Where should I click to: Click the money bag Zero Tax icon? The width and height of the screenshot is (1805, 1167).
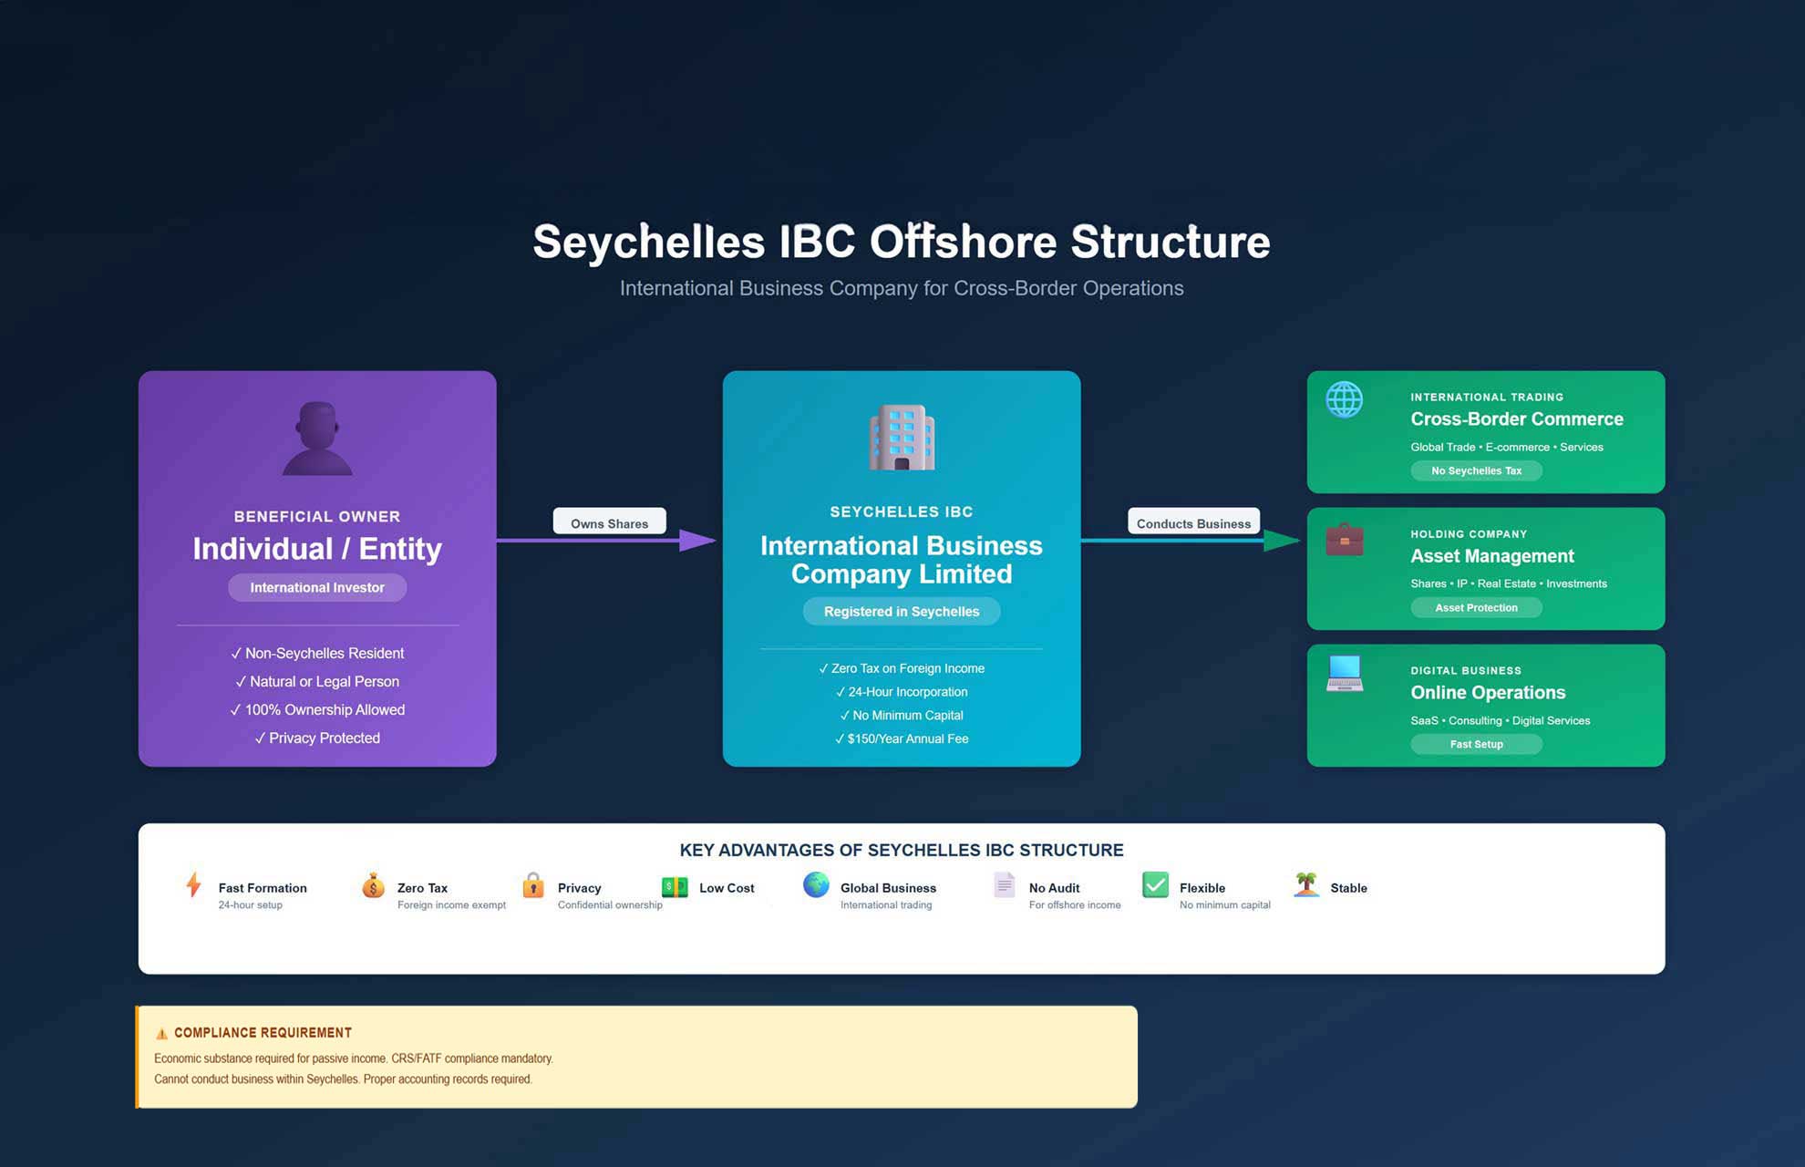373,886
